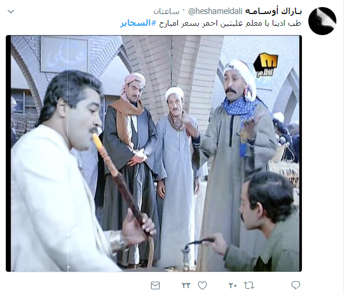Open the باراك أوسامه display name

tap(273, 11)
